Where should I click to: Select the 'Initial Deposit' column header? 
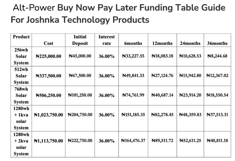tap(80, 40)
